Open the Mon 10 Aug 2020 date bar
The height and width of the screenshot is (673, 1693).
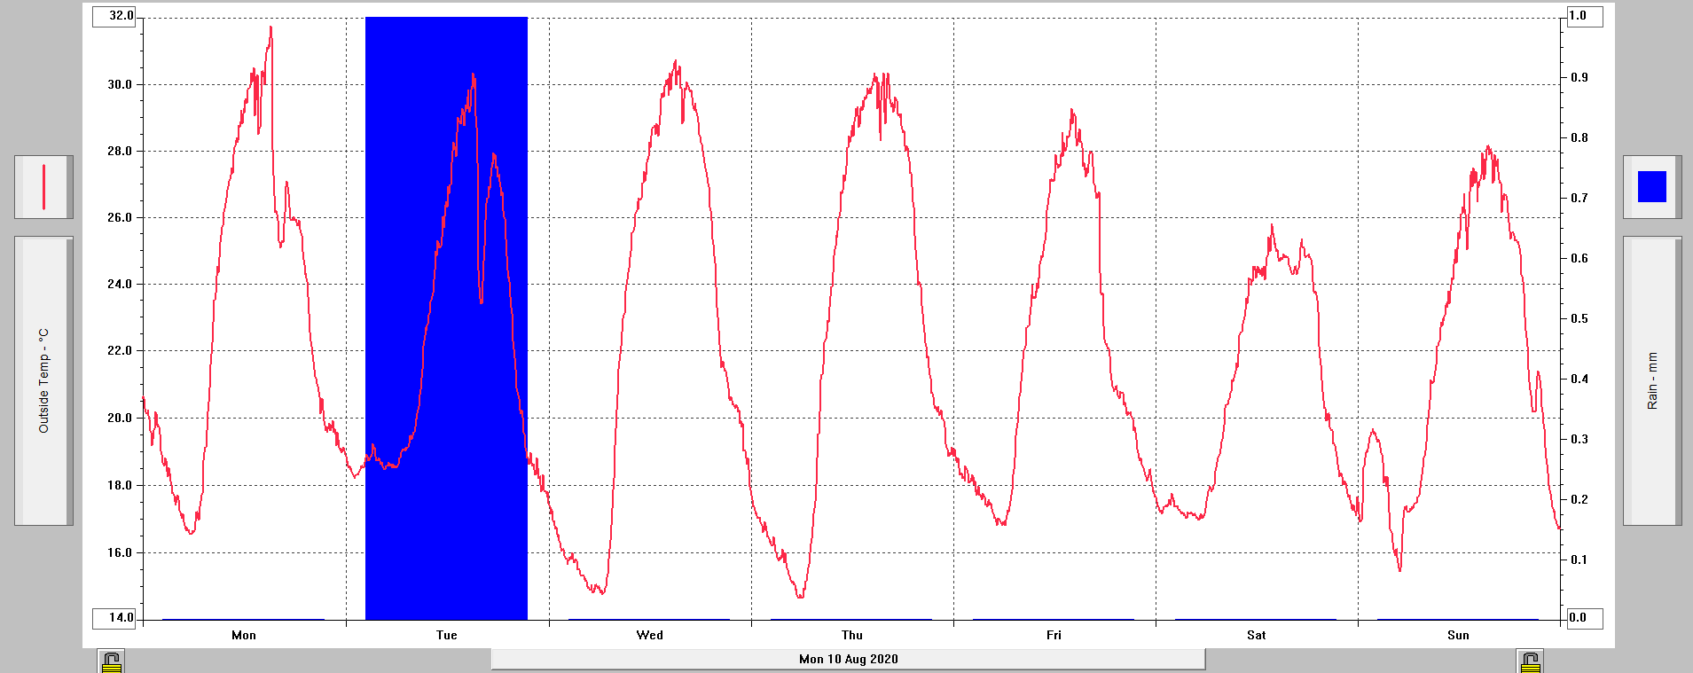(848, 659)
